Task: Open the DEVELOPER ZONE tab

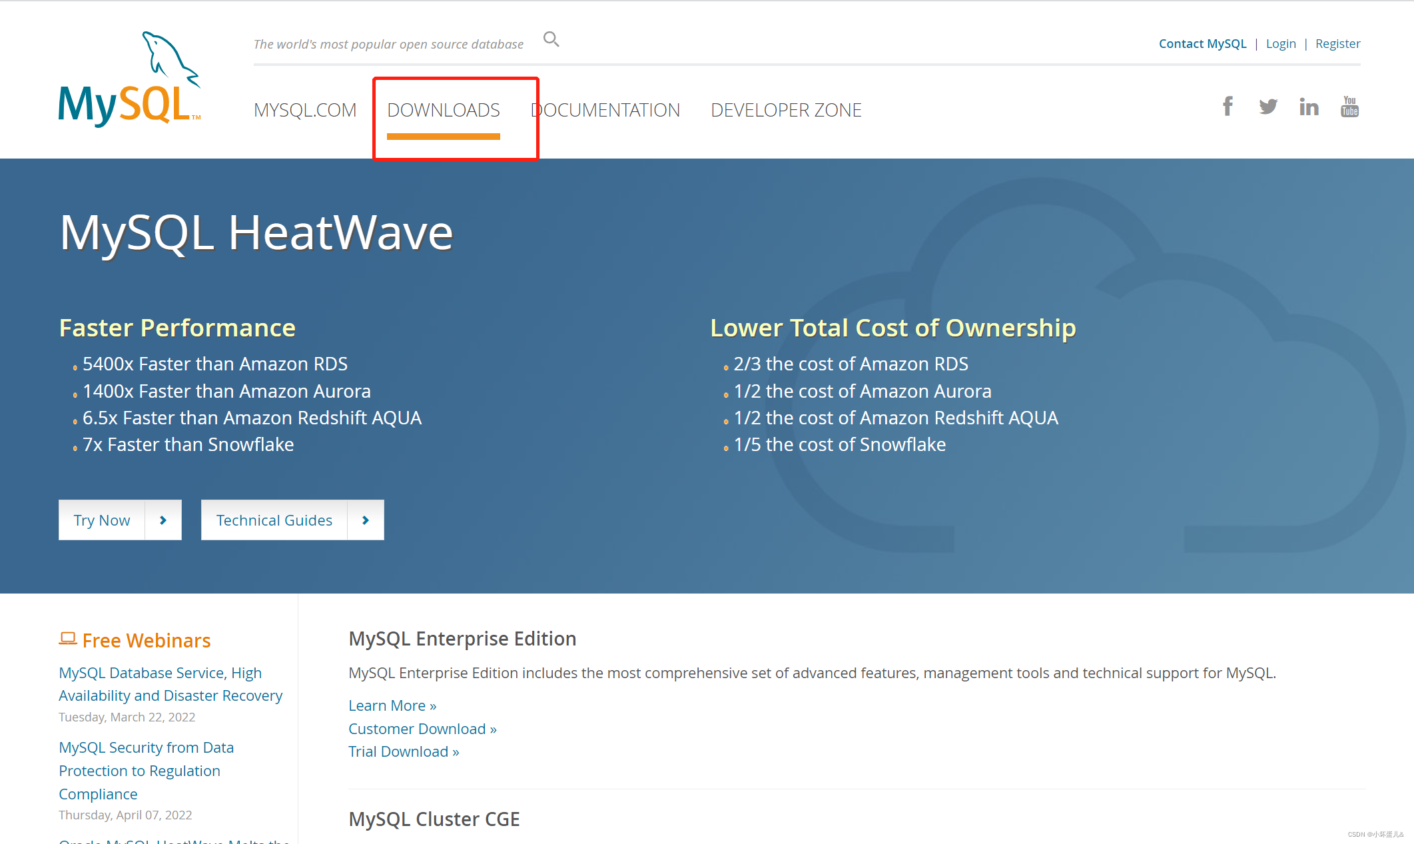Action: pos(786,110)
